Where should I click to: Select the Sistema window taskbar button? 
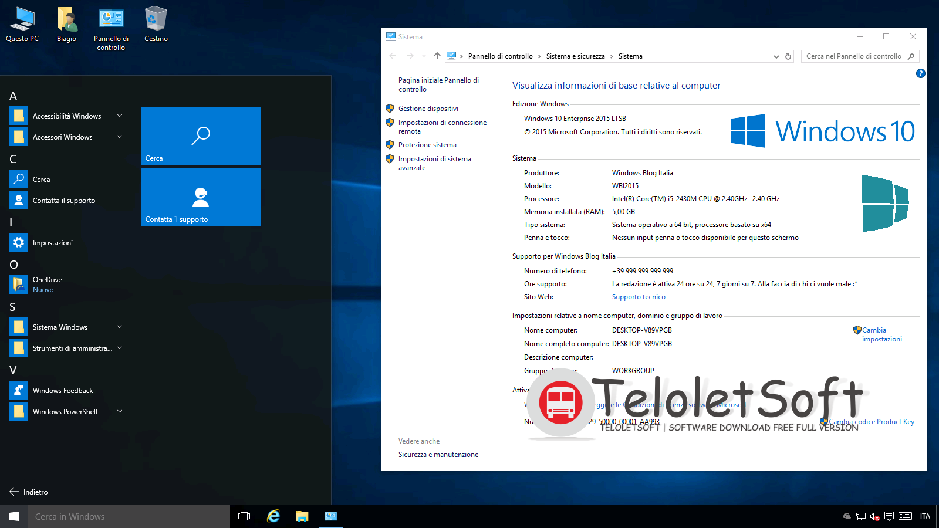coord(331,516)
